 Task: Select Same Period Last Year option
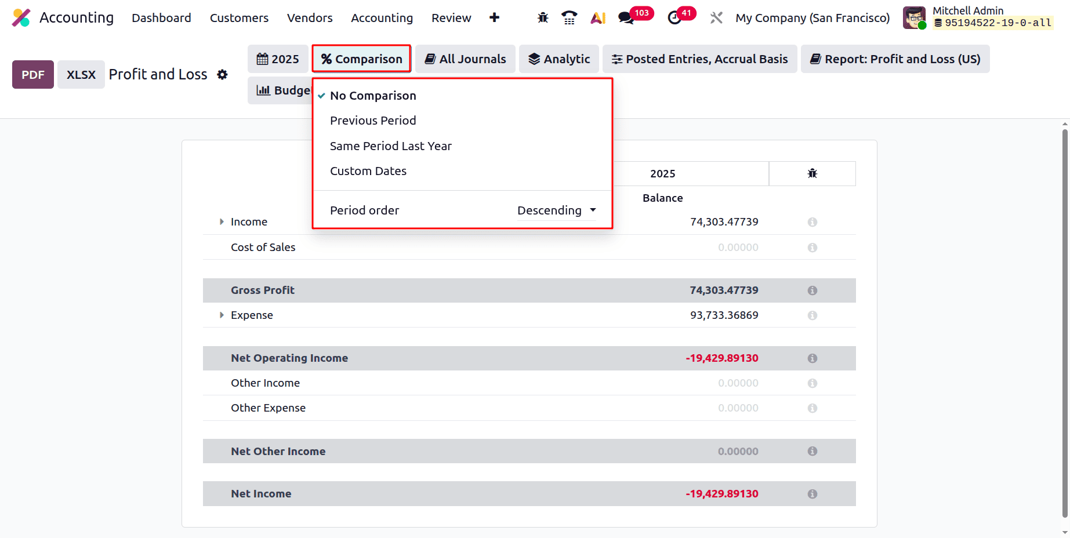pos(391,146)
